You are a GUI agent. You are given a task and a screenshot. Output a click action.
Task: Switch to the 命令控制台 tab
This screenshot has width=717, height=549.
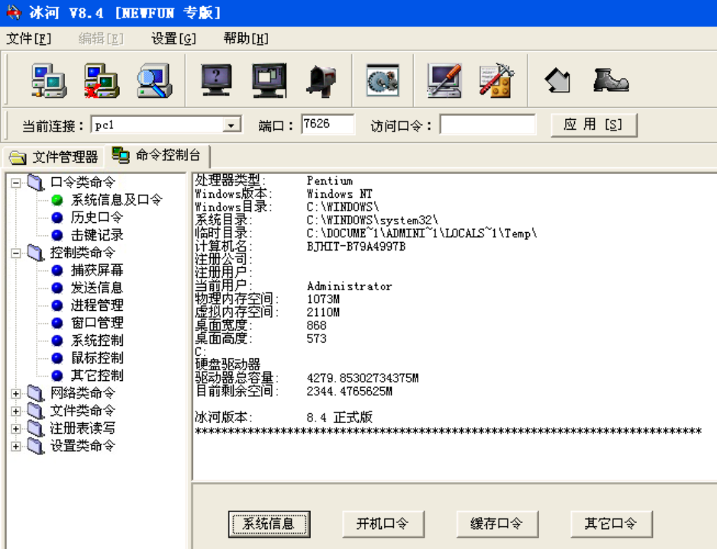tap(157, 156)
